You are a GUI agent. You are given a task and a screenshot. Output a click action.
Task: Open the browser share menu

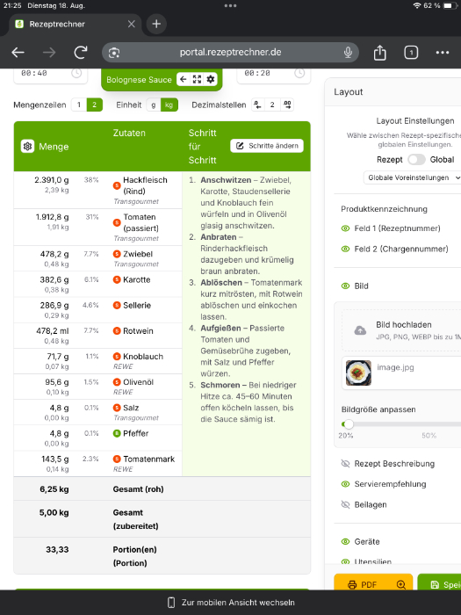pos(379,52)
